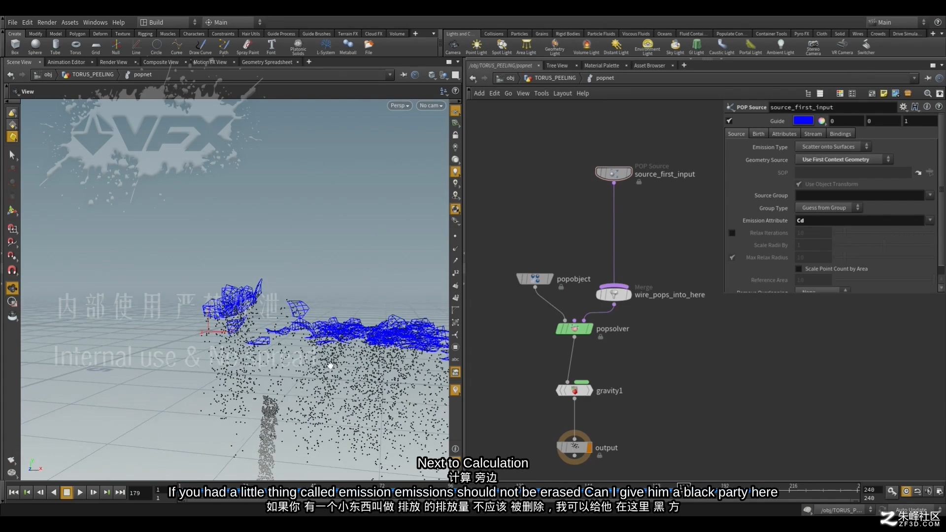Click obj in scene view path

(x=48, y=74)
